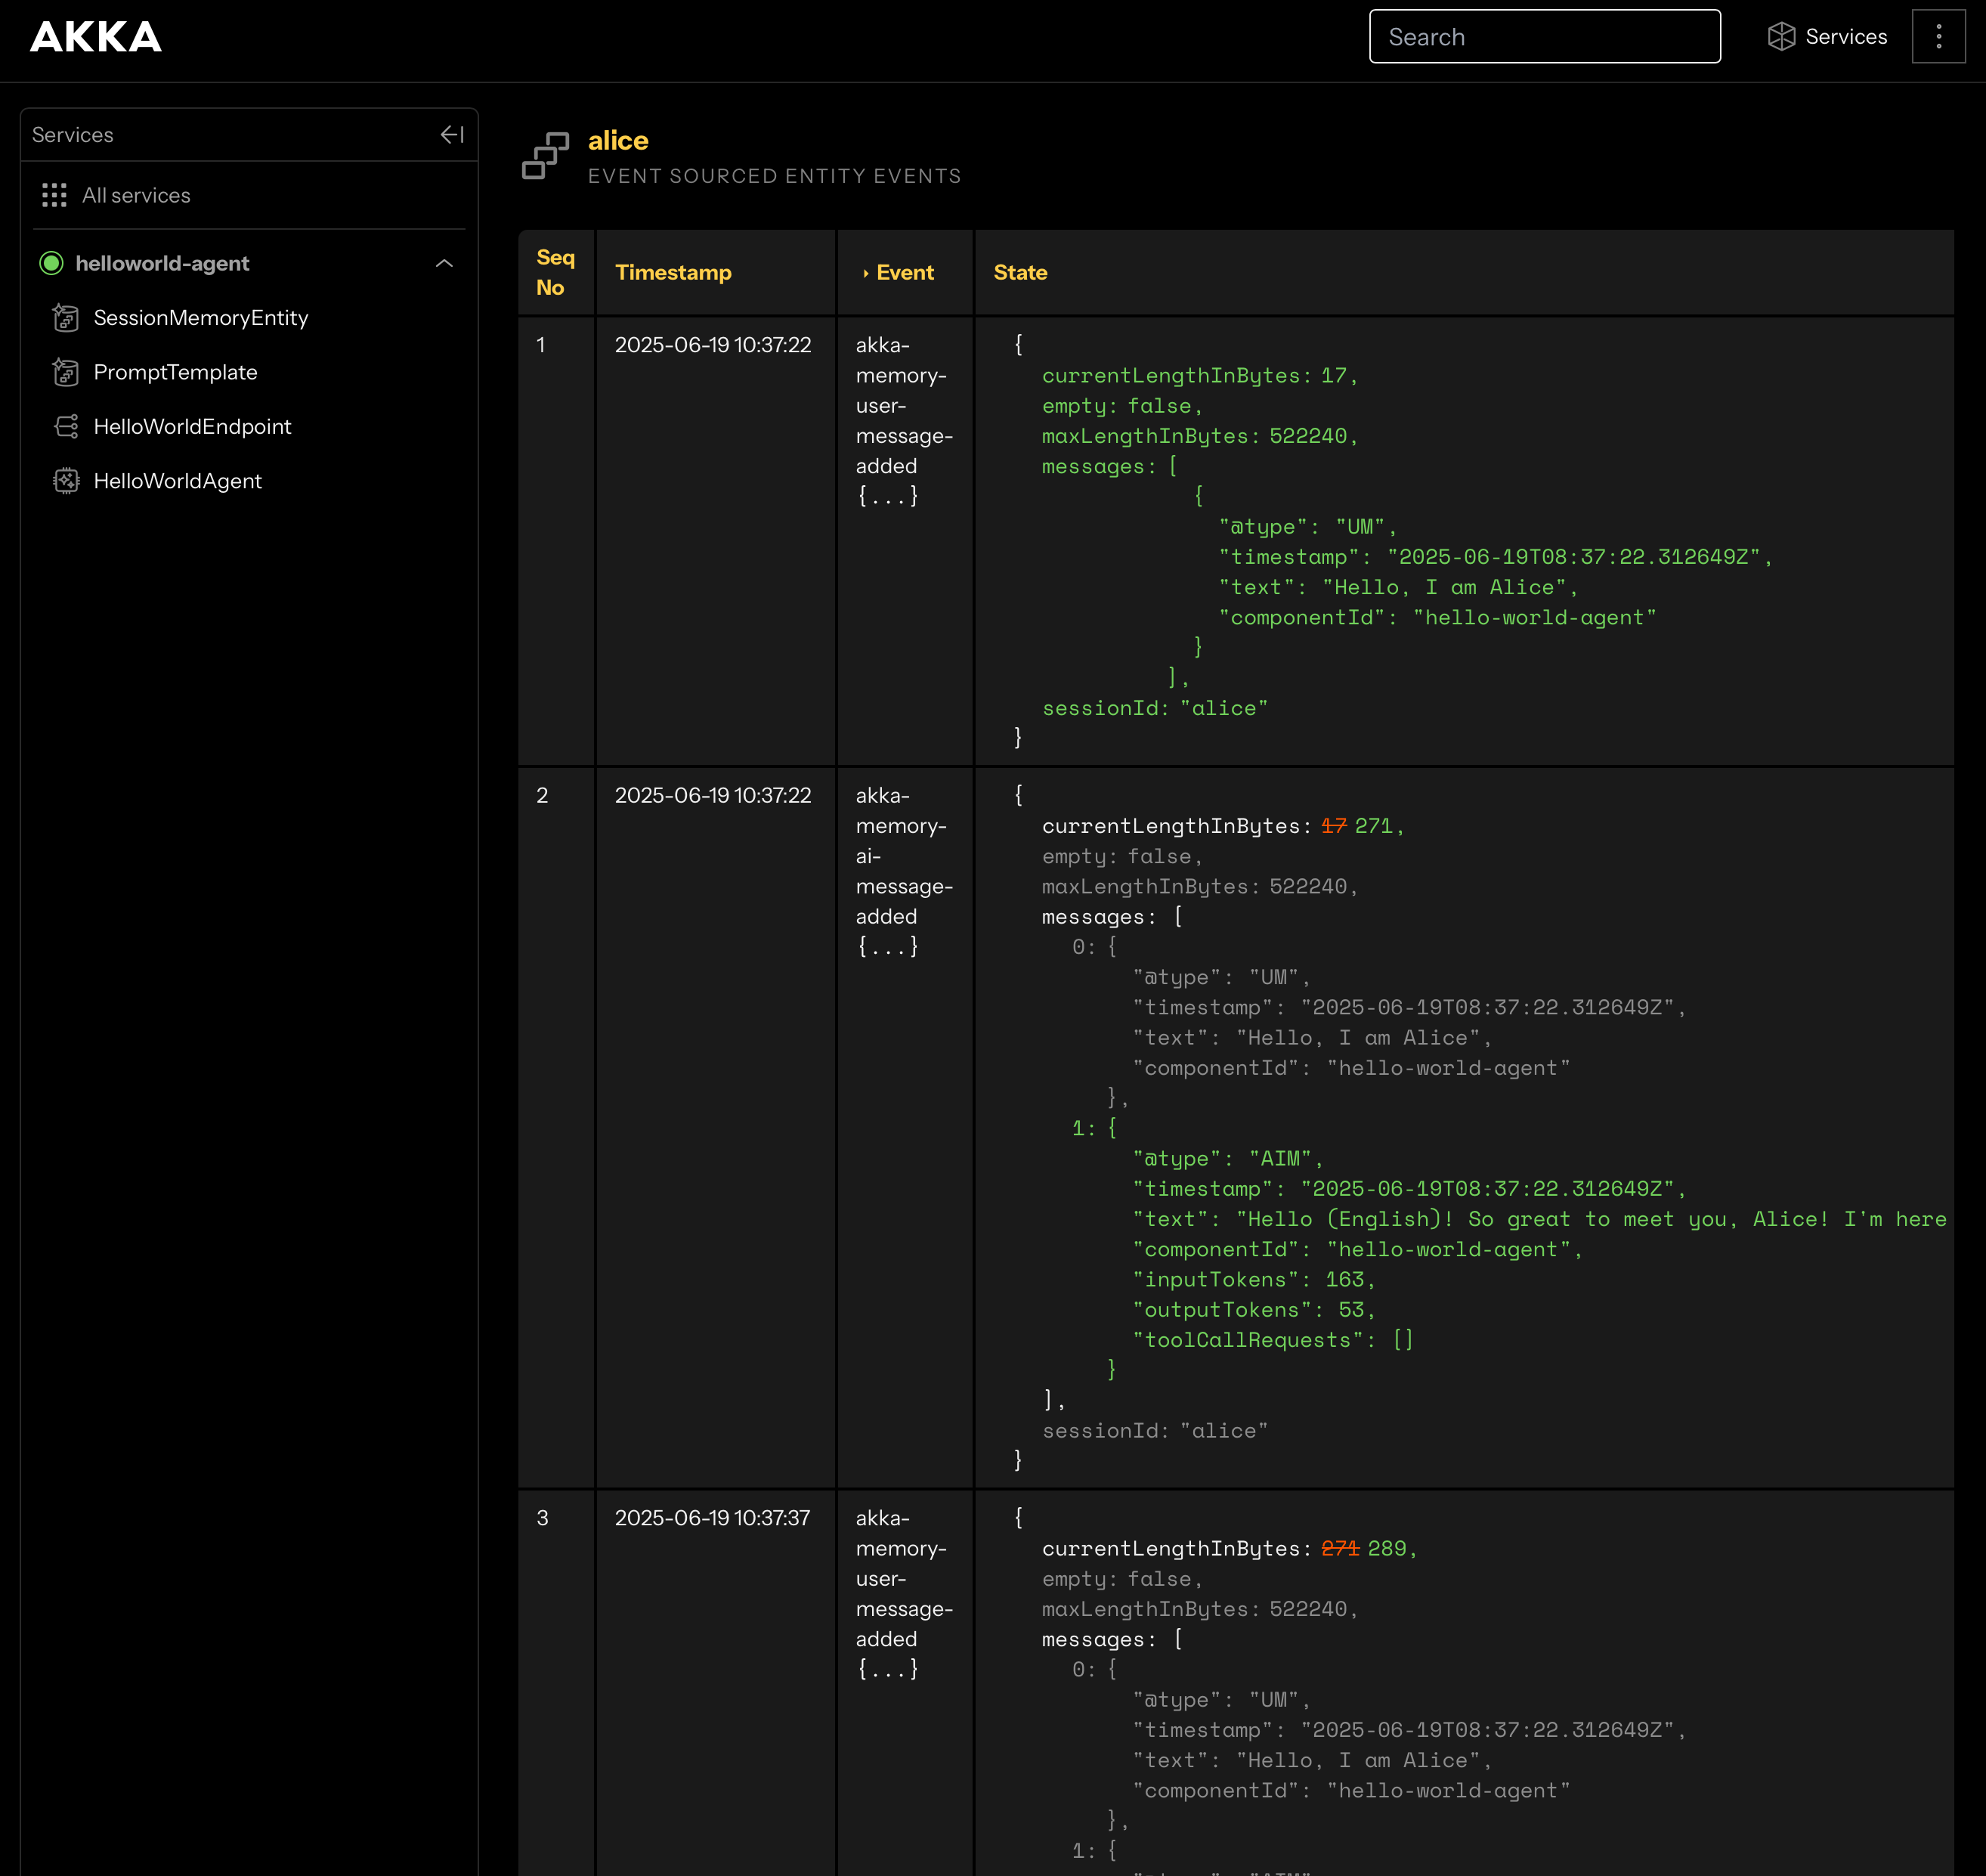Expand the Event column header arrow
This screenshot has width=1986, height=1876.
tap(865, 273)
